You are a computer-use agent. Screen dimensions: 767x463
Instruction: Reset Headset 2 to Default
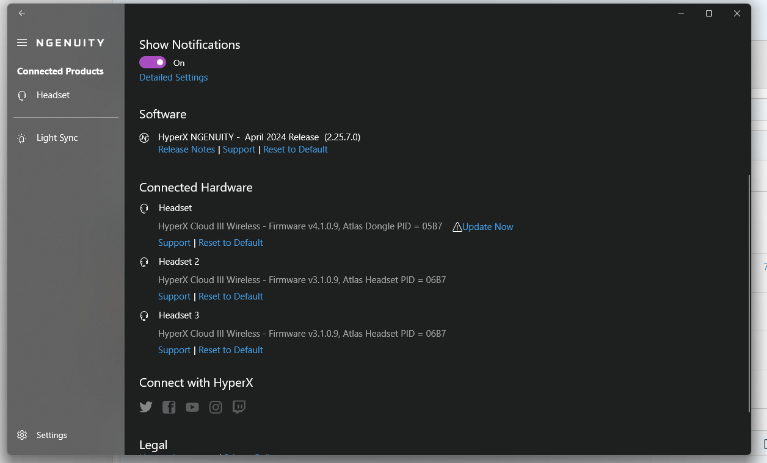point(231,296)
